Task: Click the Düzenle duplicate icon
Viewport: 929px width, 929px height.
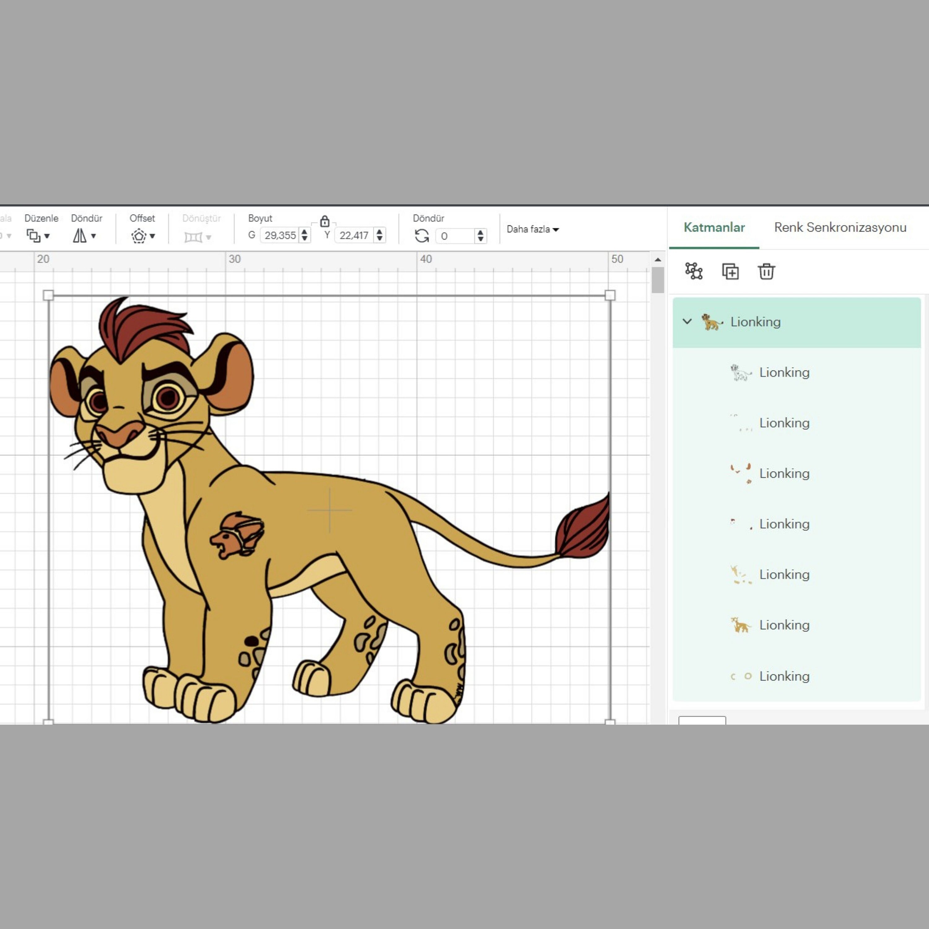Action: pyautogui.click(x=34, y=236)
